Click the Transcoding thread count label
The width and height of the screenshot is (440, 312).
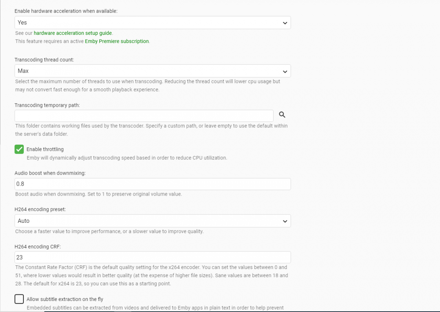tap(44, 59)
